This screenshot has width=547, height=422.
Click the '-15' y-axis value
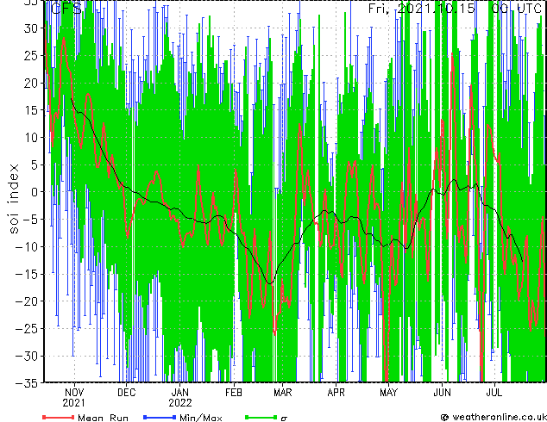(26, 274)
